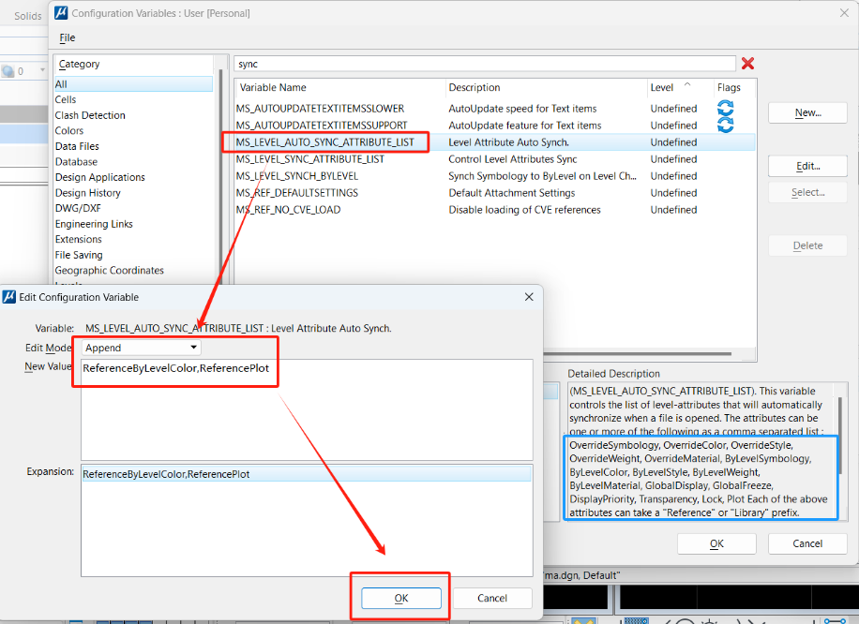Screen dimensions: 859x624
Task: Select the DWG/DXF category
Action: 76,208
